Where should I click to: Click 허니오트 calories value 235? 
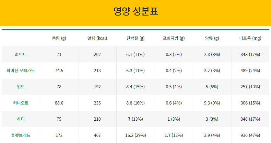pyautogui.click(x=97, y=103)
